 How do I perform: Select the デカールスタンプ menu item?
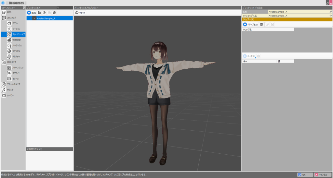(x=13, y=84)
